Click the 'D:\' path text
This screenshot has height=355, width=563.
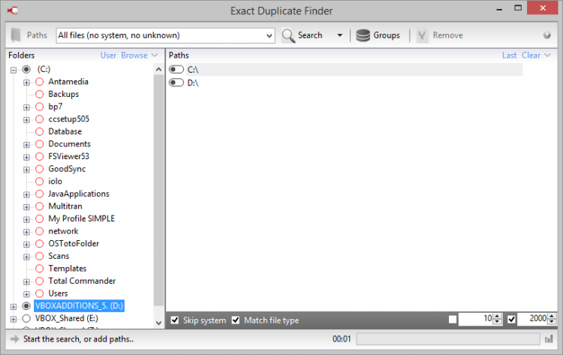(x=193, y=83)
